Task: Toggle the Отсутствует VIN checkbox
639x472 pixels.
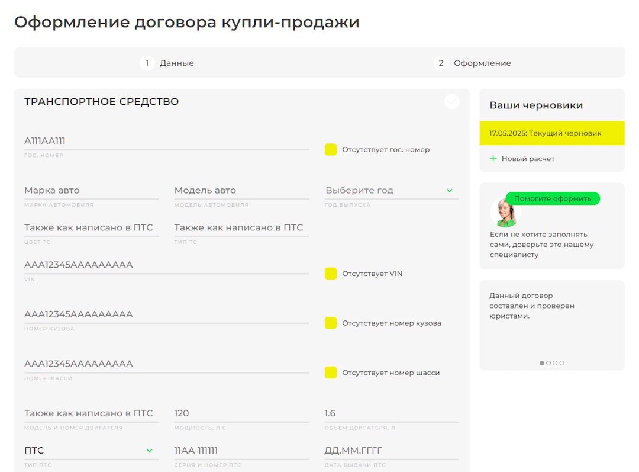Action: pos(331,274)
